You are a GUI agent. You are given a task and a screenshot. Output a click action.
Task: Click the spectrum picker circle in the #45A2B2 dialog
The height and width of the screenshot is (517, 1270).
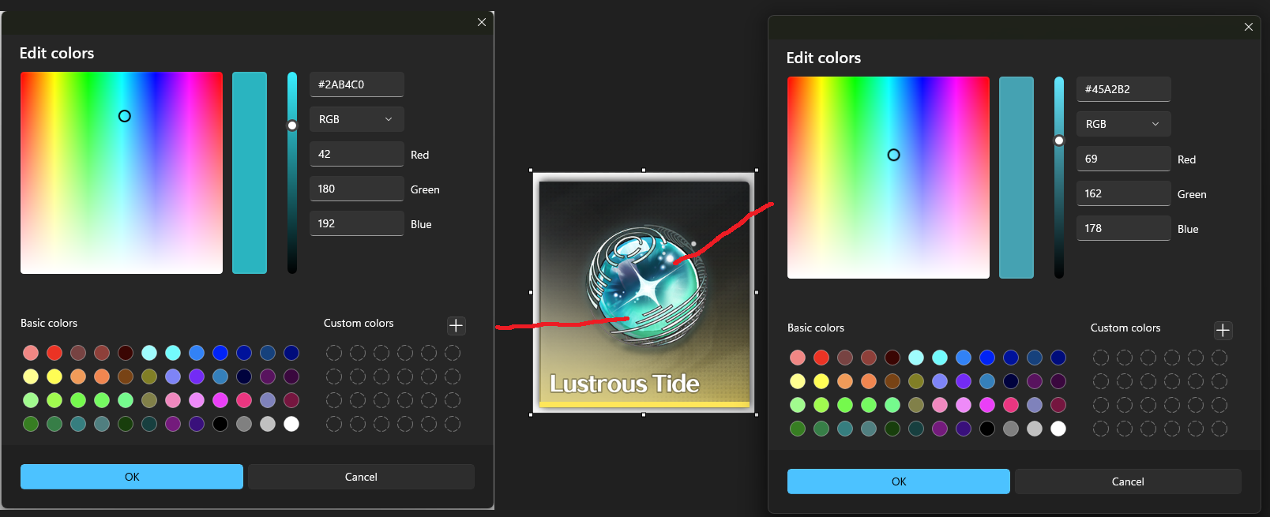[x=893, y=155]
